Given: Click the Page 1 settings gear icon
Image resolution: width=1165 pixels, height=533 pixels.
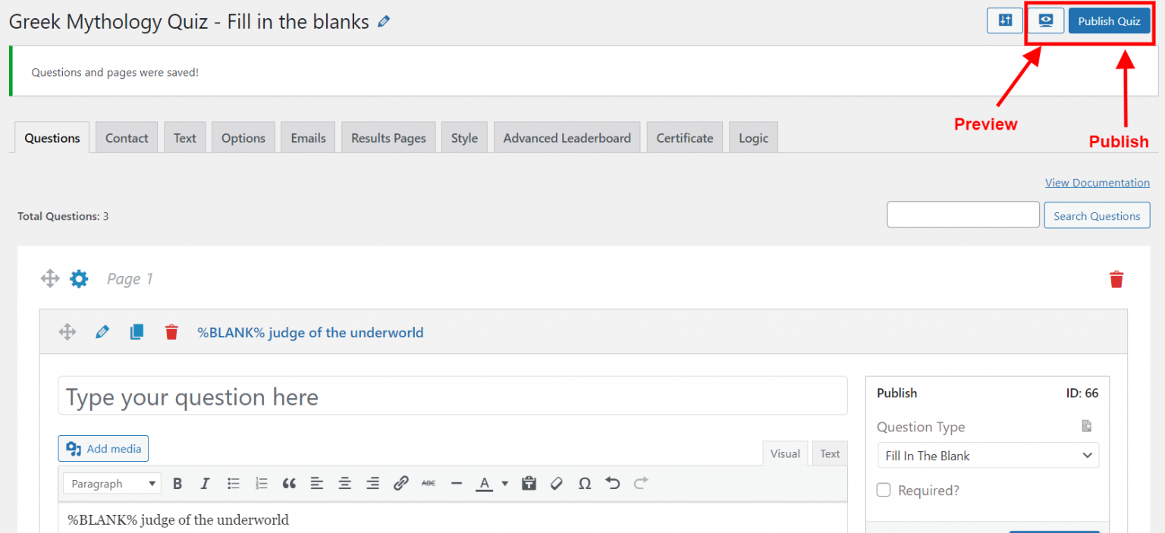Looking at the screenshot, I should coord(79,279).
